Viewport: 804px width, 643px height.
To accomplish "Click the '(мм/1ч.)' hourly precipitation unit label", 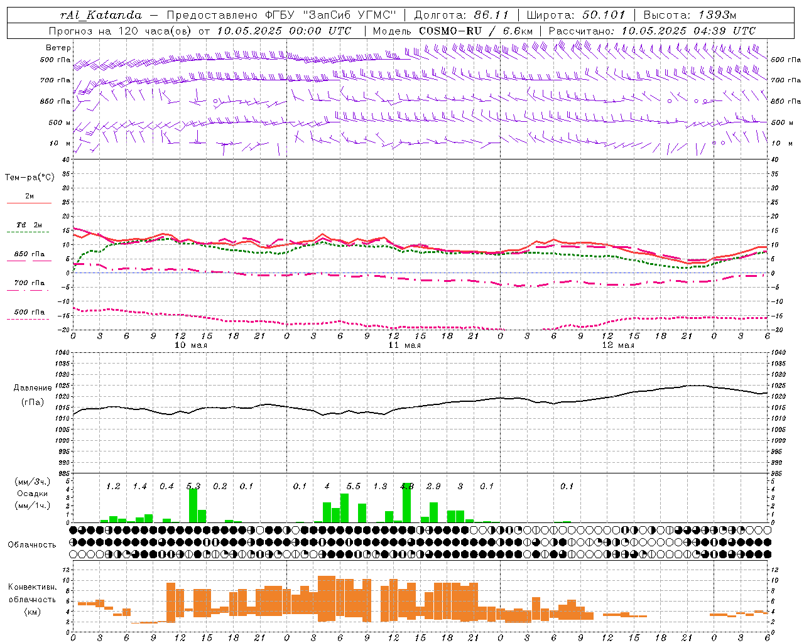I will click(32, 505).
